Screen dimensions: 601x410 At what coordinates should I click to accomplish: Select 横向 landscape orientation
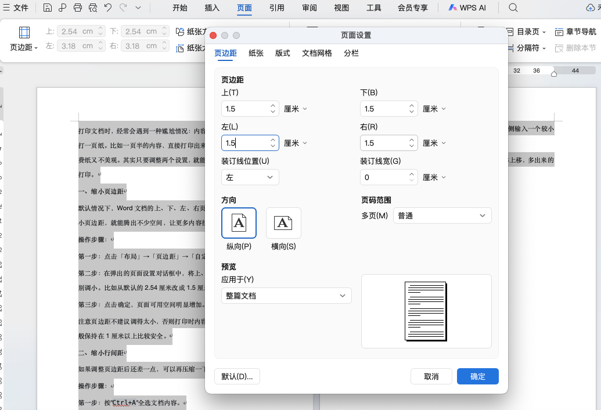pyautogui.click(x=283, y=223)
